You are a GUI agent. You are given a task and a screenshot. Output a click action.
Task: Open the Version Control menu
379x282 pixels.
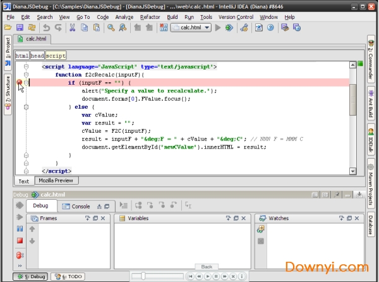pos(236,17)
